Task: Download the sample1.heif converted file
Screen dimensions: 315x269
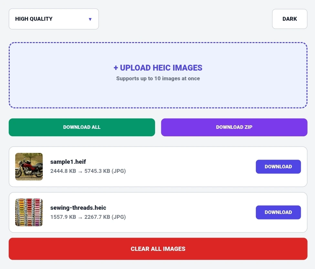Action: [278, 166]
